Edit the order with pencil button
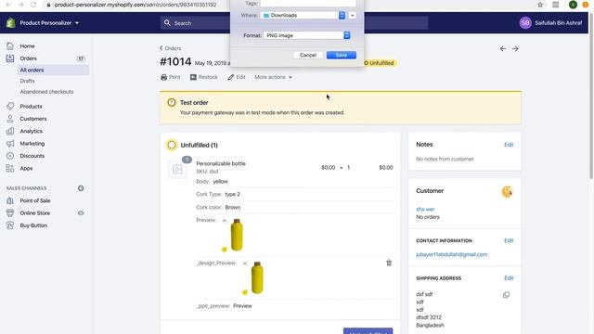594x334 pixels. point(237,77)
